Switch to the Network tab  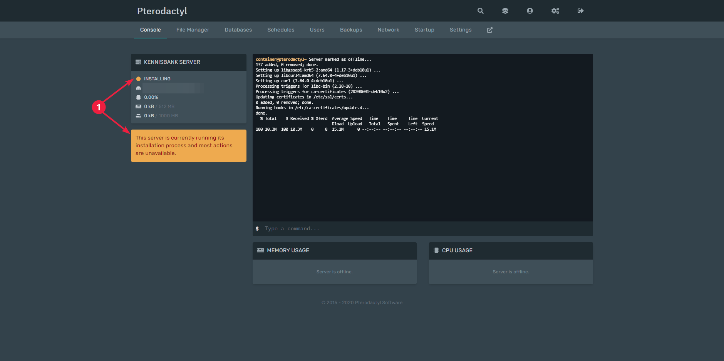point(388,30)
